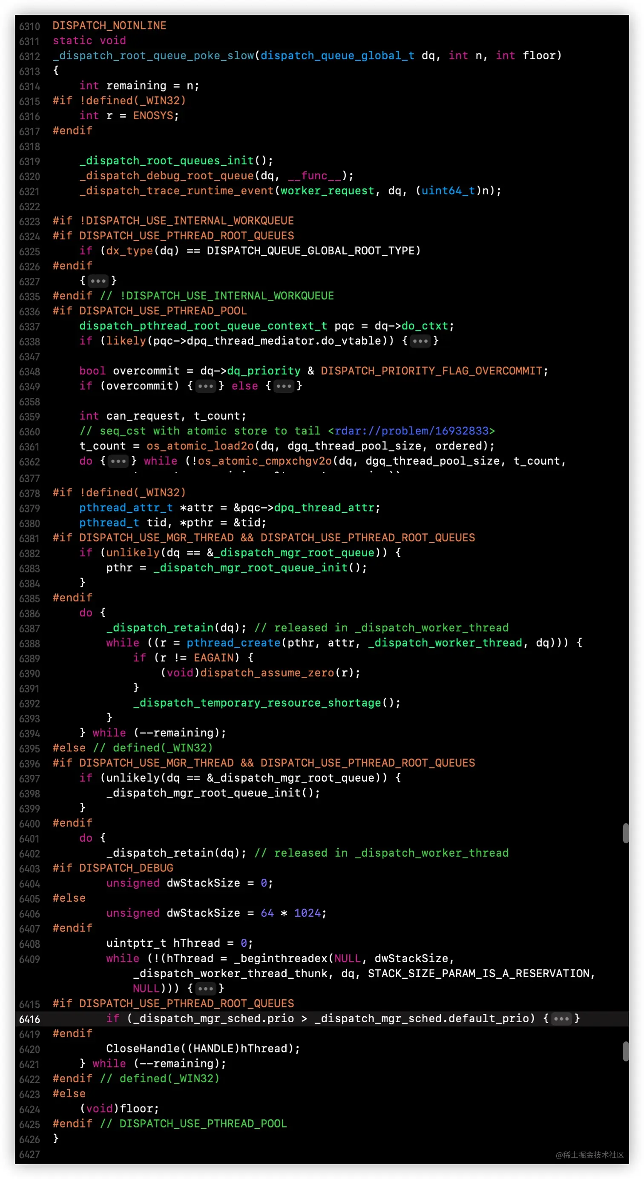
Task: Click _dispatch_root_queues_init call
Action: [167, 161]
